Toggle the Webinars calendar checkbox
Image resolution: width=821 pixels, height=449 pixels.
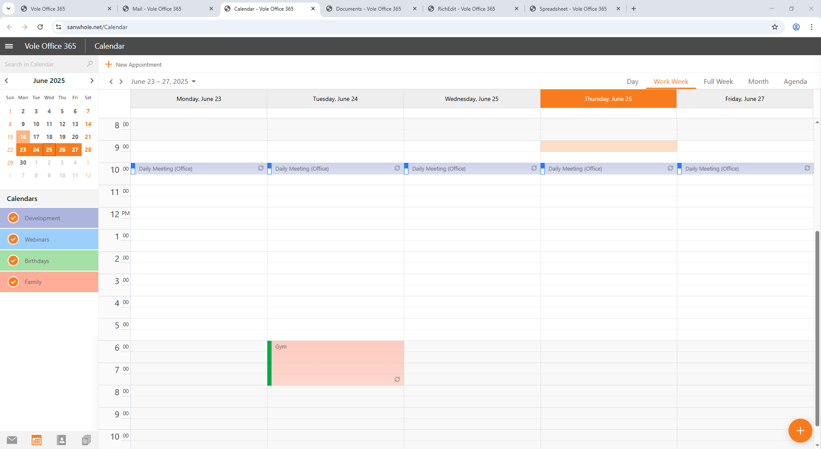tap(14, 239)
